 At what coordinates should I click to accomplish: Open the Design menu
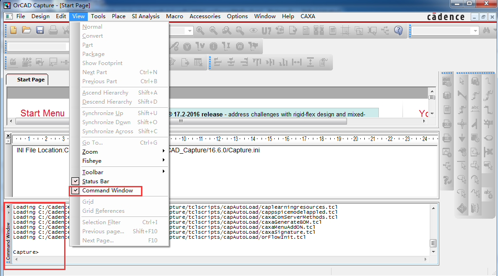click(x=40, y=16)
